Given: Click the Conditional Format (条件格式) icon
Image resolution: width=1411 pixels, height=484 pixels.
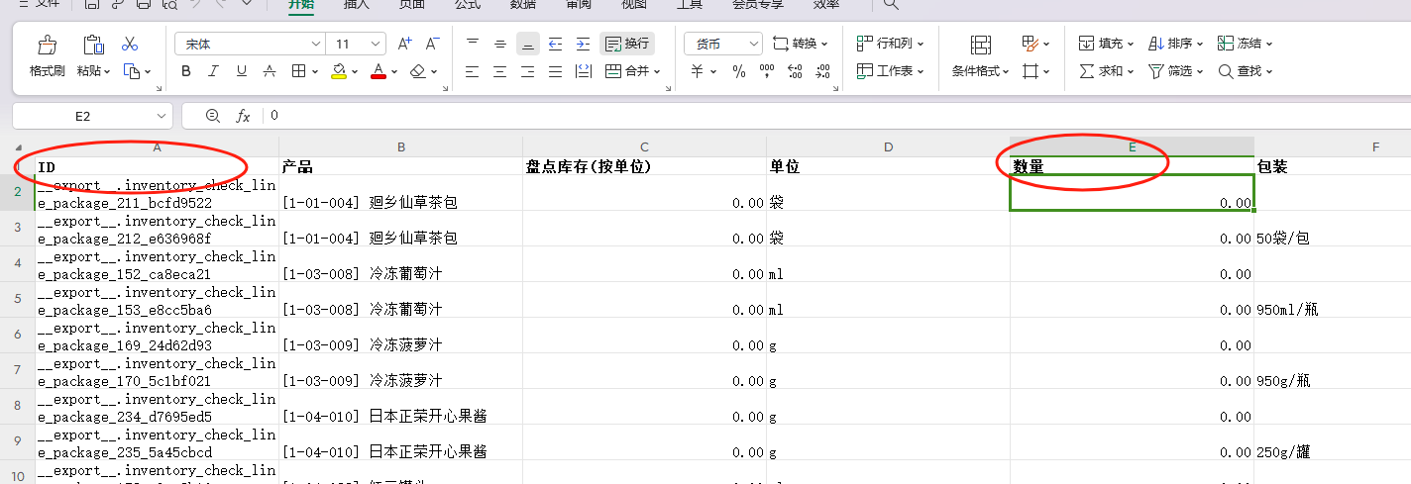Looking at the screenshot, I should click(x=980, y=46).
